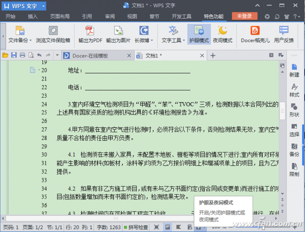Image resolution: width=305 pixels, height=232 pixels.
Task: Open the 形状 shapes sidebar panel
Action: coord(294,109)
